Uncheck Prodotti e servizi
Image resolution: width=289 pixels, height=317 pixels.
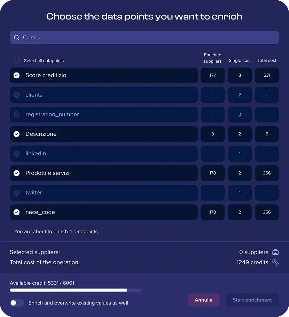coord(16,173)
